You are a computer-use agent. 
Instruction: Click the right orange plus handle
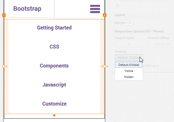[105, 15]
